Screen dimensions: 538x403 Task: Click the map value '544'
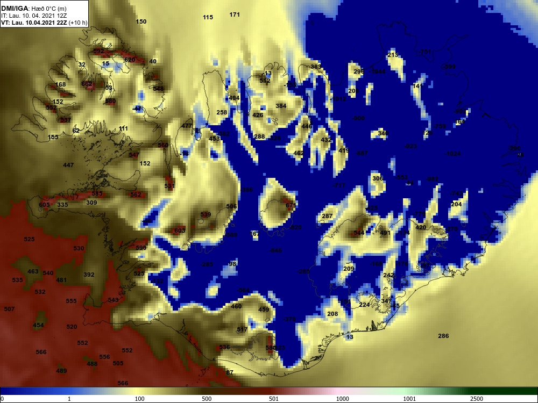[359, 233]
